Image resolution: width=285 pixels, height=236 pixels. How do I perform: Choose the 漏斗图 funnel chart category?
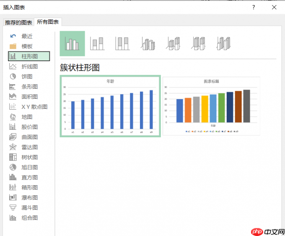click(29, 207)
